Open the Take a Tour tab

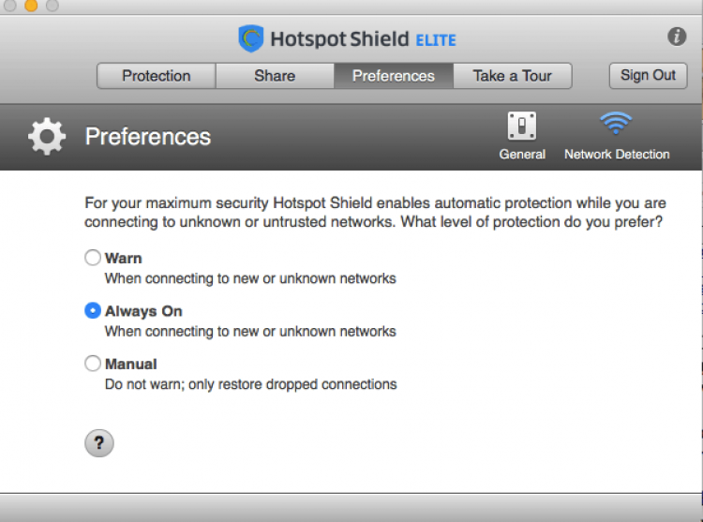click(513, 76)
